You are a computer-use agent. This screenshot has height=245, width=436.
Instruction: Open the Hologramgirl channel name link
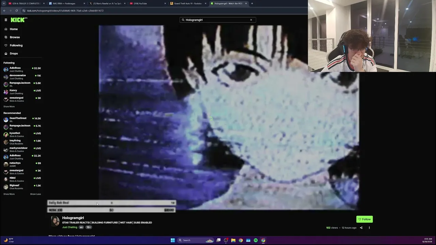tap(73, 218)
